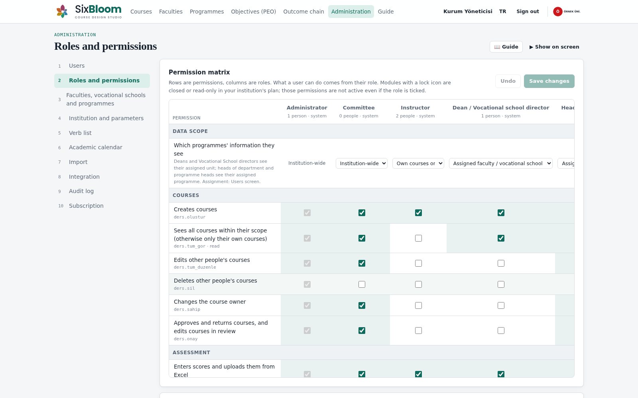Tick Instructor 'Deletes other people's courses'
638x398 pixels.
[418, 285]
